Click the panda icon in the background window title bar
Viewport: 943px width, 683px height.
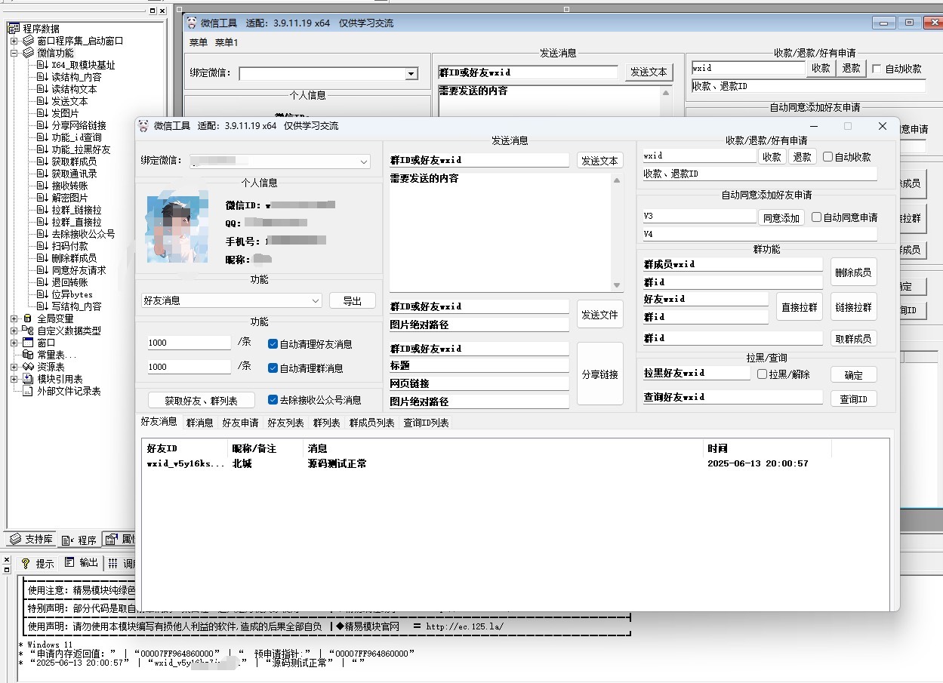tap(191, 23)
